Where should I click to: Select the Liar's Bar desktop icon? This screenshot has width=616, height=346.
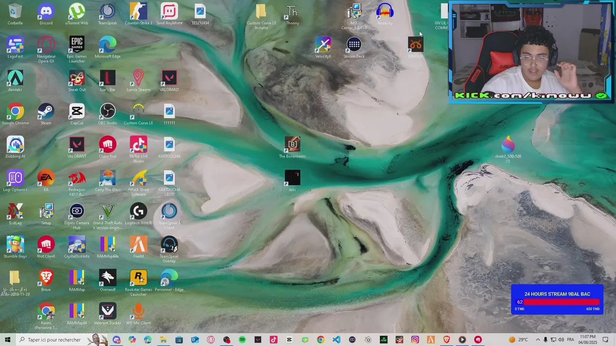coord(107,81)
